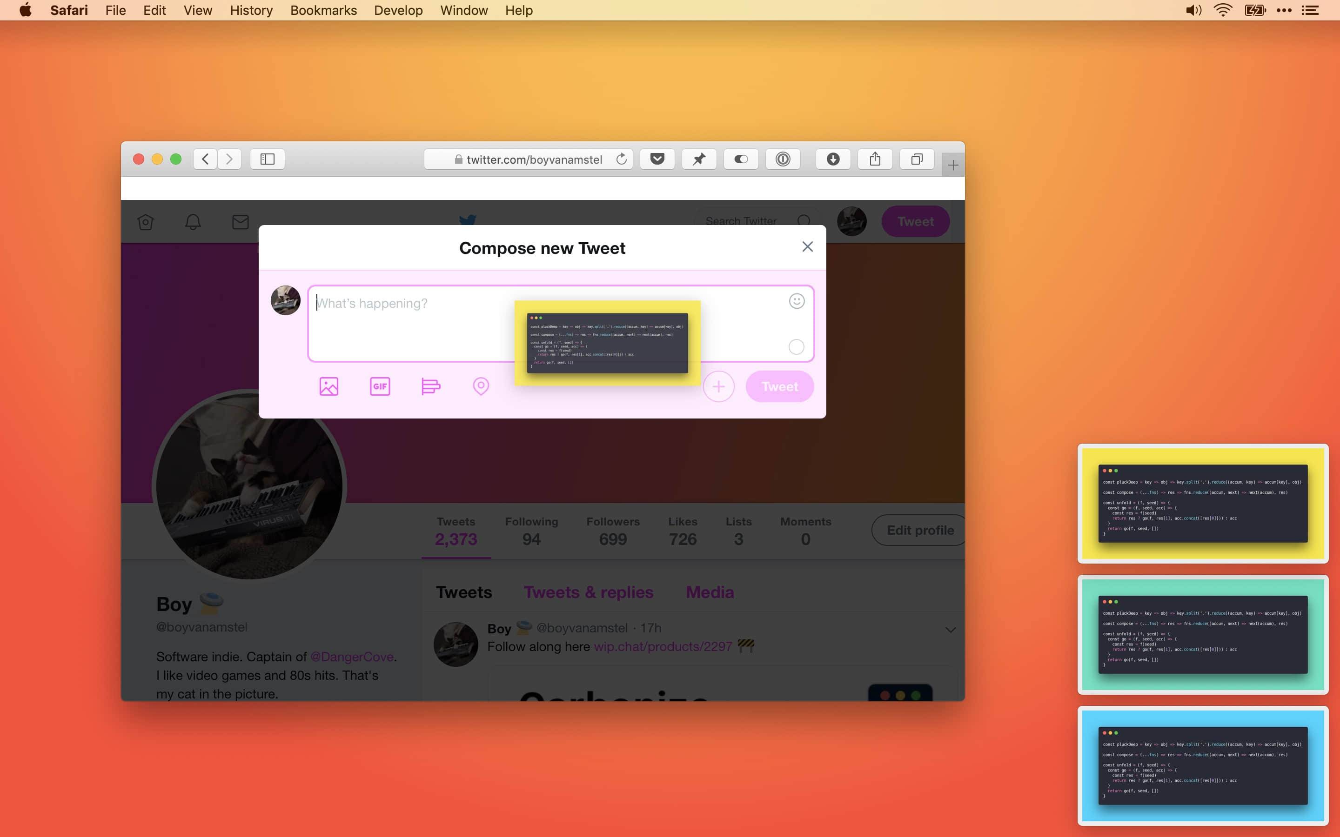Open Twitter notifications bell

(x=193, y=222)
